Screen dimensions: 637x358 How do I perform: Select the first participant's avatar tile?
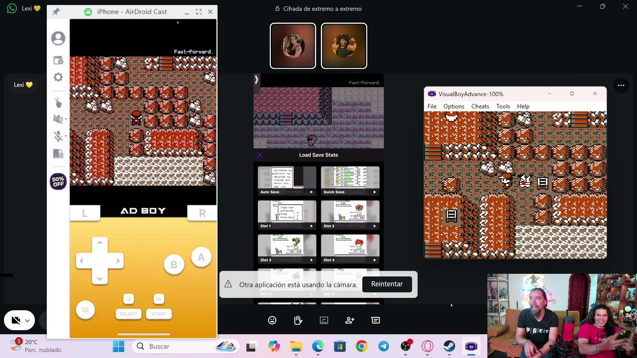293,46
